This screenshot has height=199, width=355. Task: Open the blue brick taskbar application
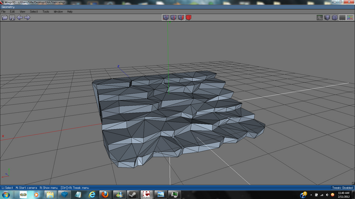tap(64, 195)
